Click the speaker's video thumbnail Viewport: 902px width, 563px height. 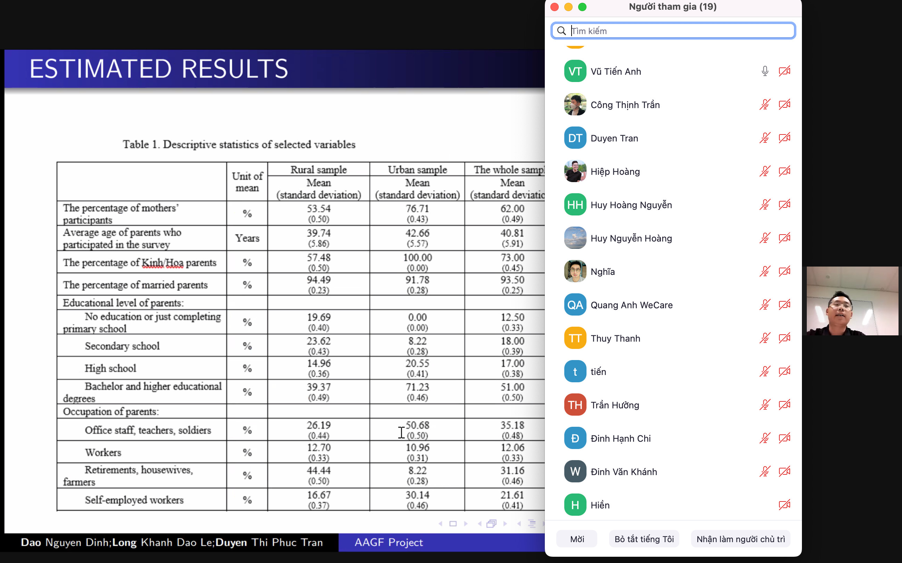(x=853, y=301)
